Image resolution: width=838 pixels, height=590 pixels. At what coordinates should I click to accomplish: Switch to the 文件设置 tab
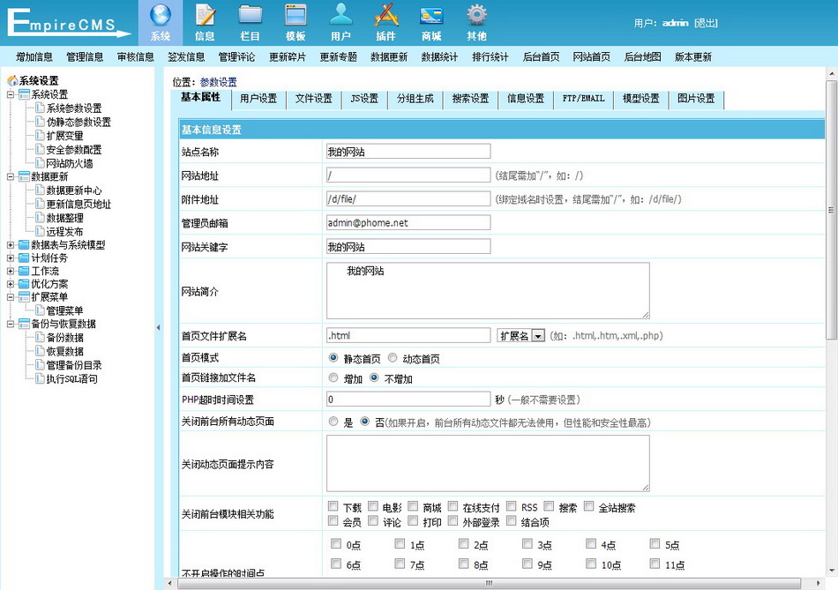(314, 99)
